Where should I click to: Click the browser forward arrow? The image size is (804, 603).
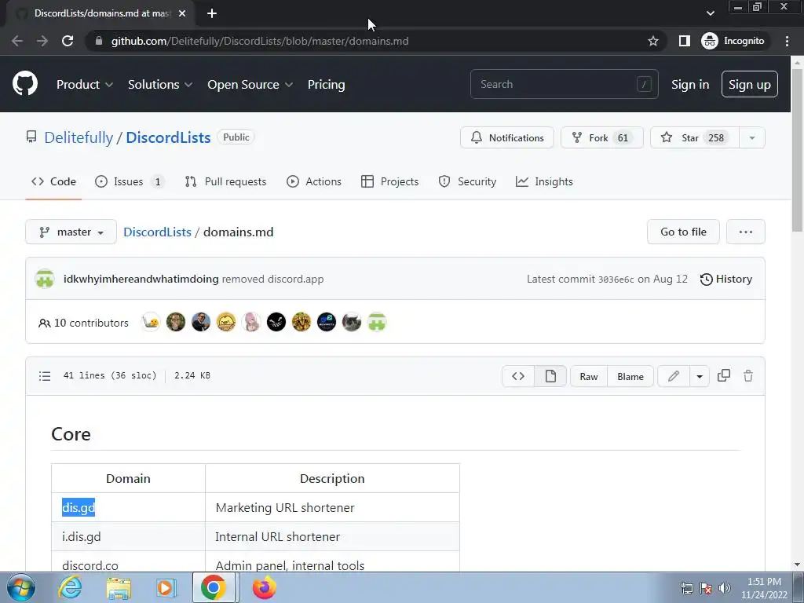(x=42, y=41)
